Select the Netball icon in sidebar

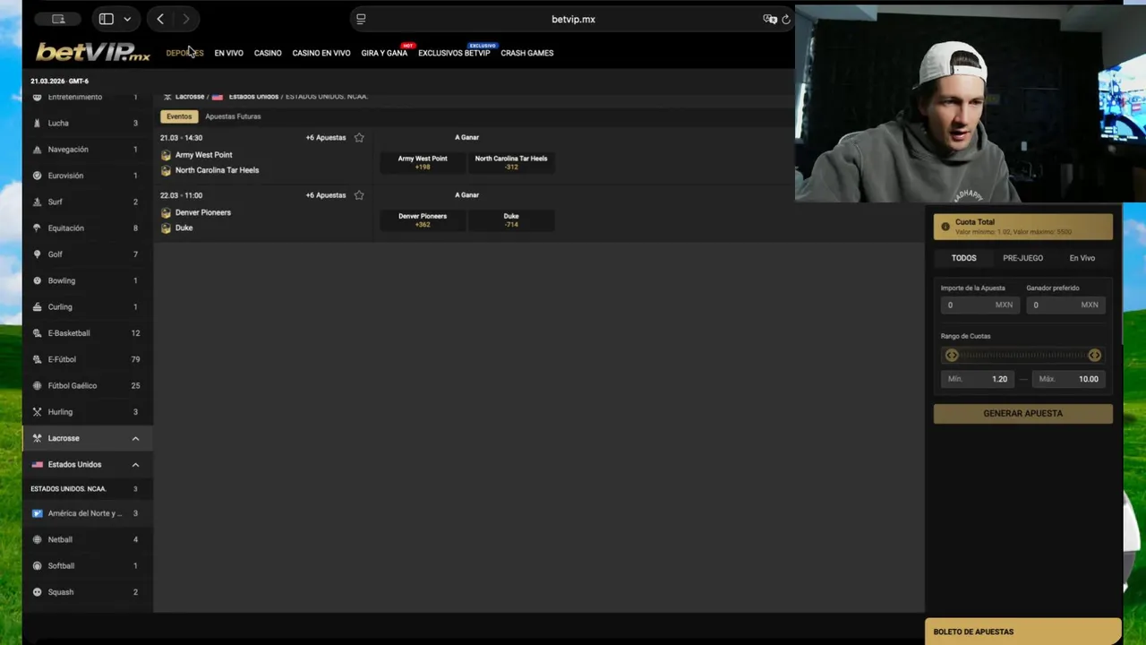pyautogui.click(x=37, y=539)
